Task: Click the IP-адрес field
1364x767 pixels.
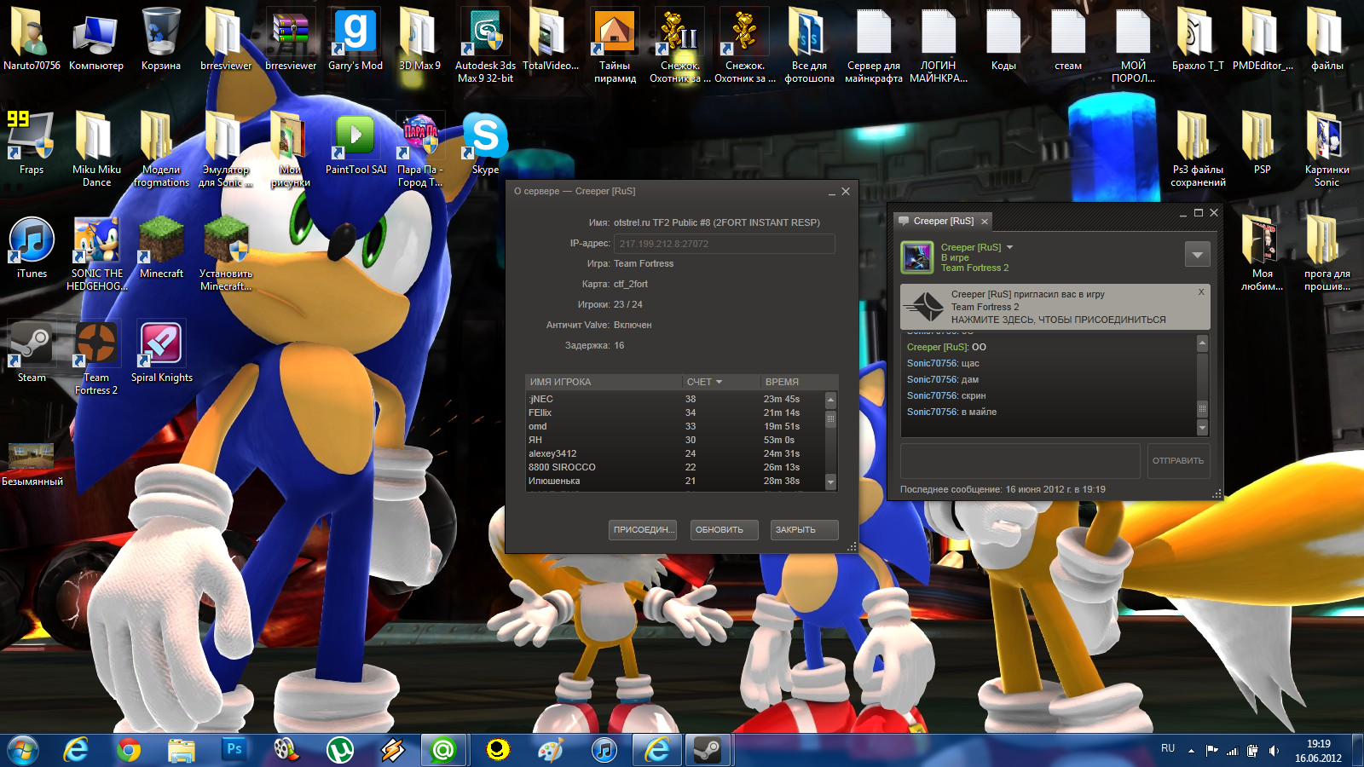Action: tap(724, 244)
